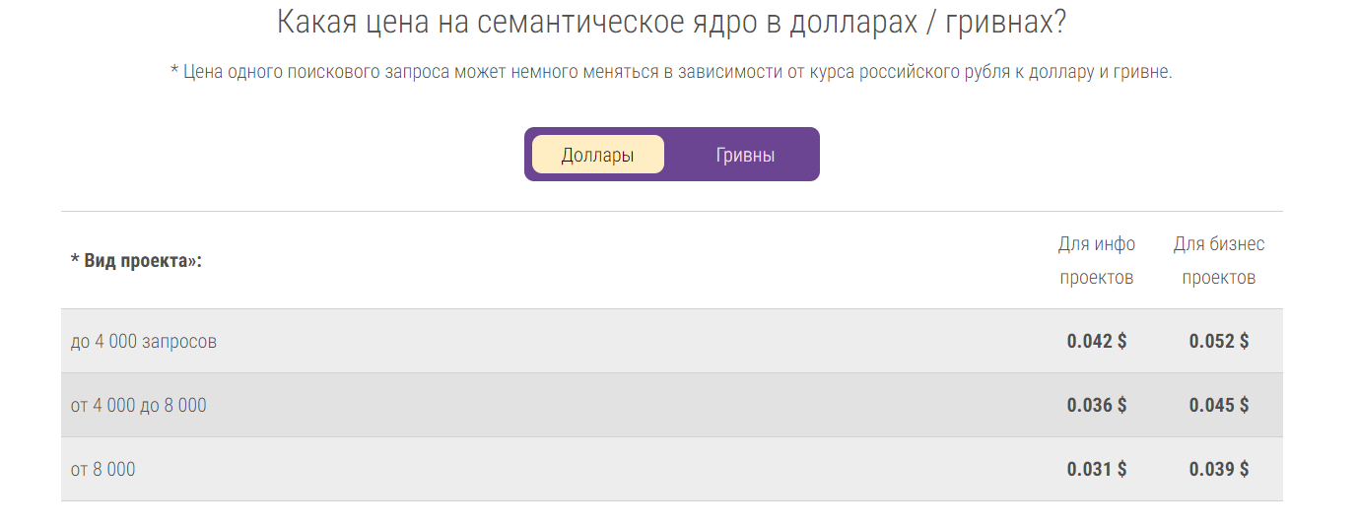Switch pricing to Гривны
This screenshot has height=526, width=1358.
745,155
